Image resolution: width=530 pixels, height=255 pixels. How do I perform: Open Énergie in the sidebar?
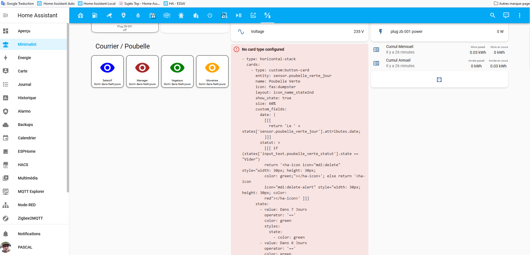coord(24,58)
